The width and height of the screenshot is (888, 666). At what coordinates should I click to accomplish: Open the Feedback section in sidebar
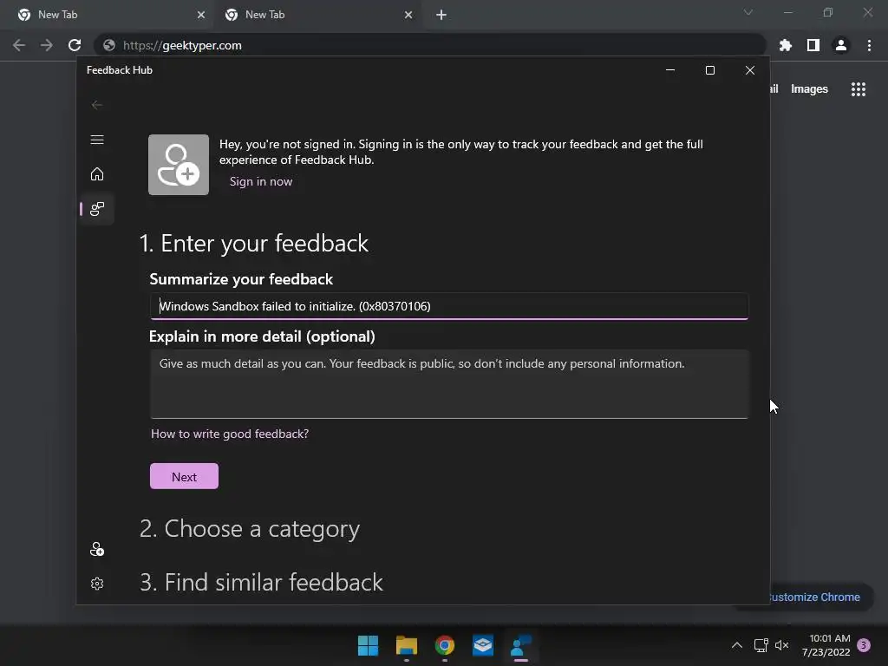[97, 209]
